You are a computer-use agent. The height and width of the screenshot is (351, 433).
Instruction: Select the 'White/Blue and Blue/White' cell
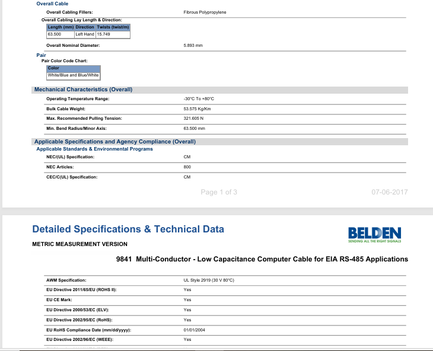pyautogui.click(x=74, y=75)
